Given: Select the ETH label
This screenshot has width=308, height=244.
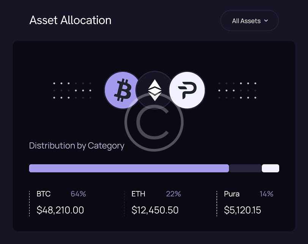Looking at the screenshot, I should coord(138,194).
